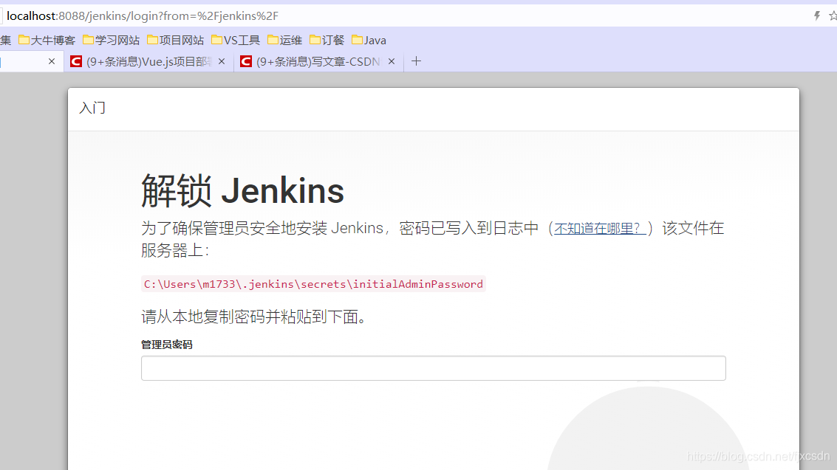Open the 大牛博客 bookmark folder
The width and height of the screenshot is (837, 470).
tap(47, 40)
